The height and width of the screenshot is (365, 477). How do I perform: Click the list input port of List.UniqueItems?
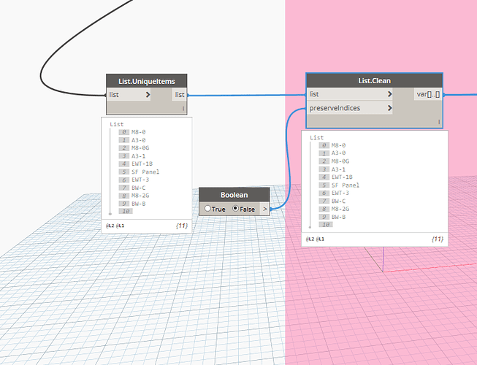[x=129, y=95]
